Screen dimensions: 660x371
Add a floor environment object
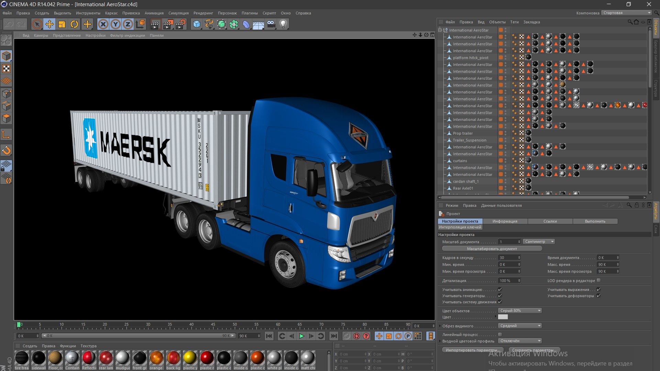258,24
